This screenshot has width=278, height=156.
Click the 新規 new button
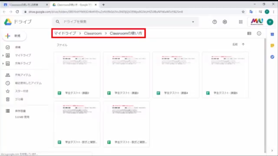click(14, 36)
